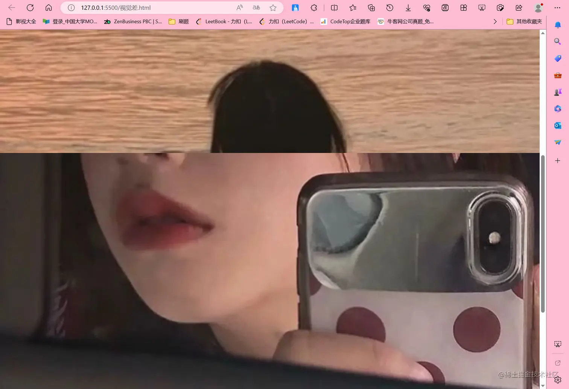Open the sidebar notifications bell

(557, 24)
